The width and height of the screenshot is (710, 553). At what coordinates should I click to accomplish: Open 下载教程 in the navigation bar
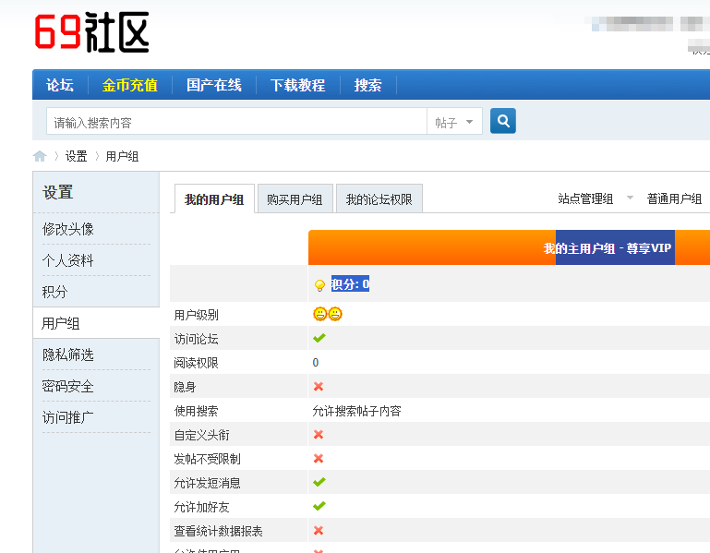point(298,85)
